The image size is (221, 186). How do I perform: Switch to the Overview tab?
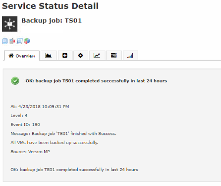[22, 56]
